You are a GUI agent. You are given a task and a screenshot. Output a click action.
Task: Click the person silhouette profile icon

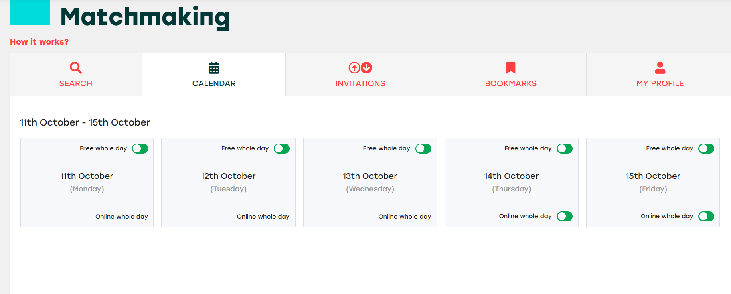tap(660, 68)
